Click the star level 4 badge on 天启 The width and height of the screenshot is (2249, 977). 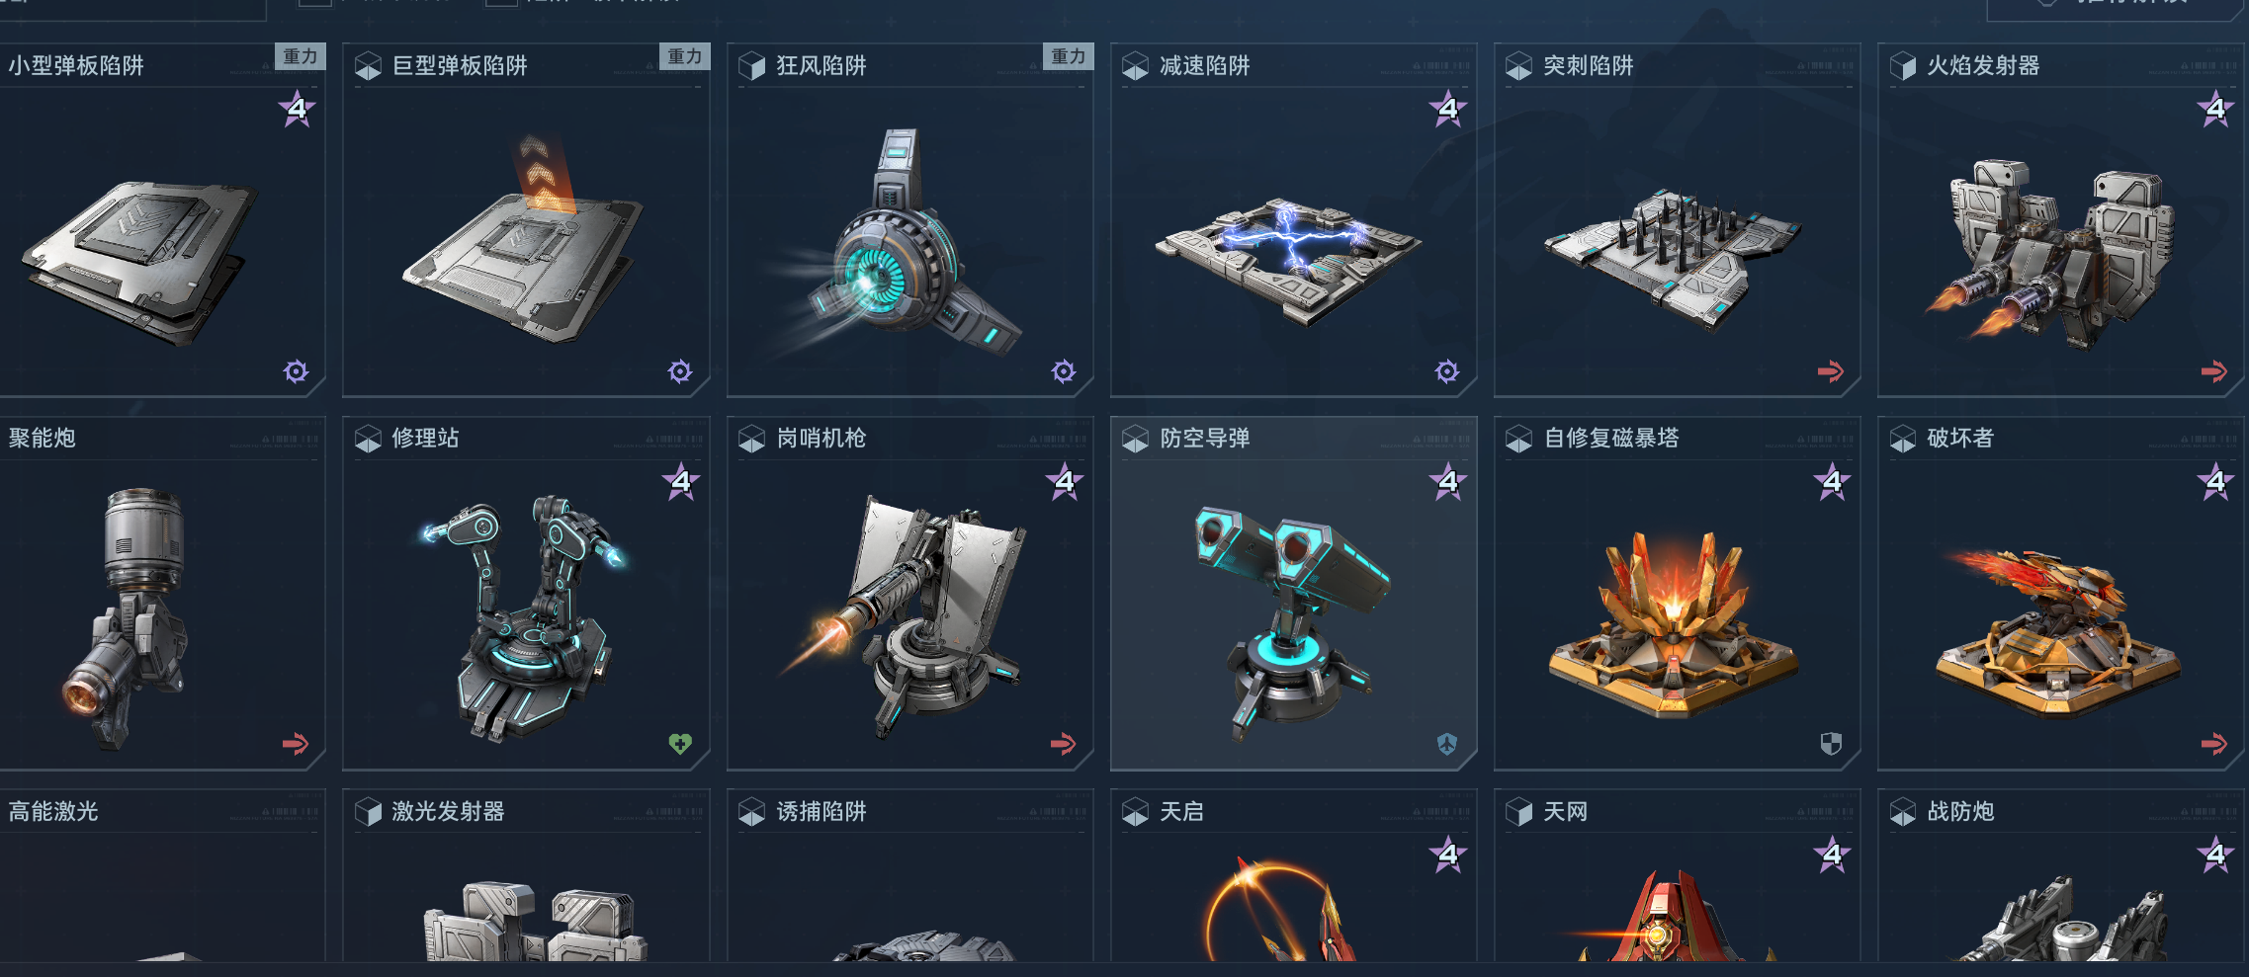(x=1448, y=855)
